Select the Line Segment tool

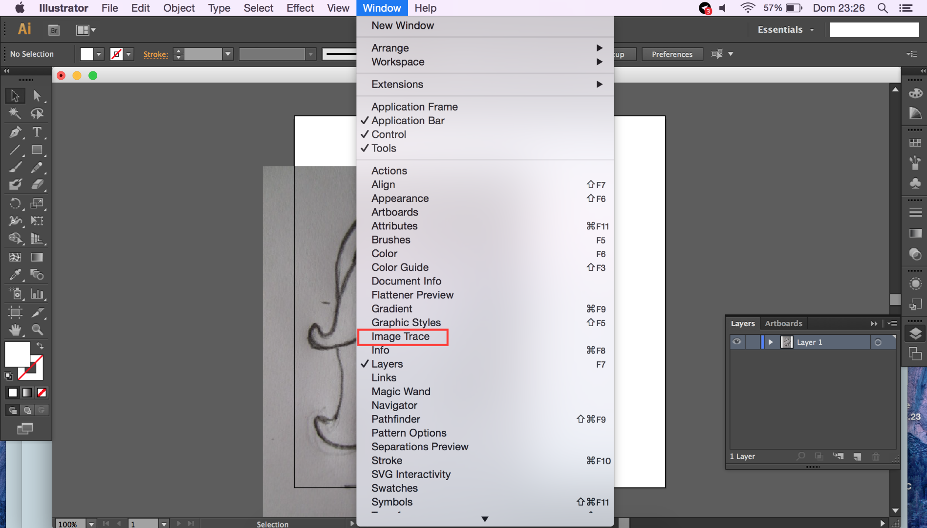coord(15,150)
